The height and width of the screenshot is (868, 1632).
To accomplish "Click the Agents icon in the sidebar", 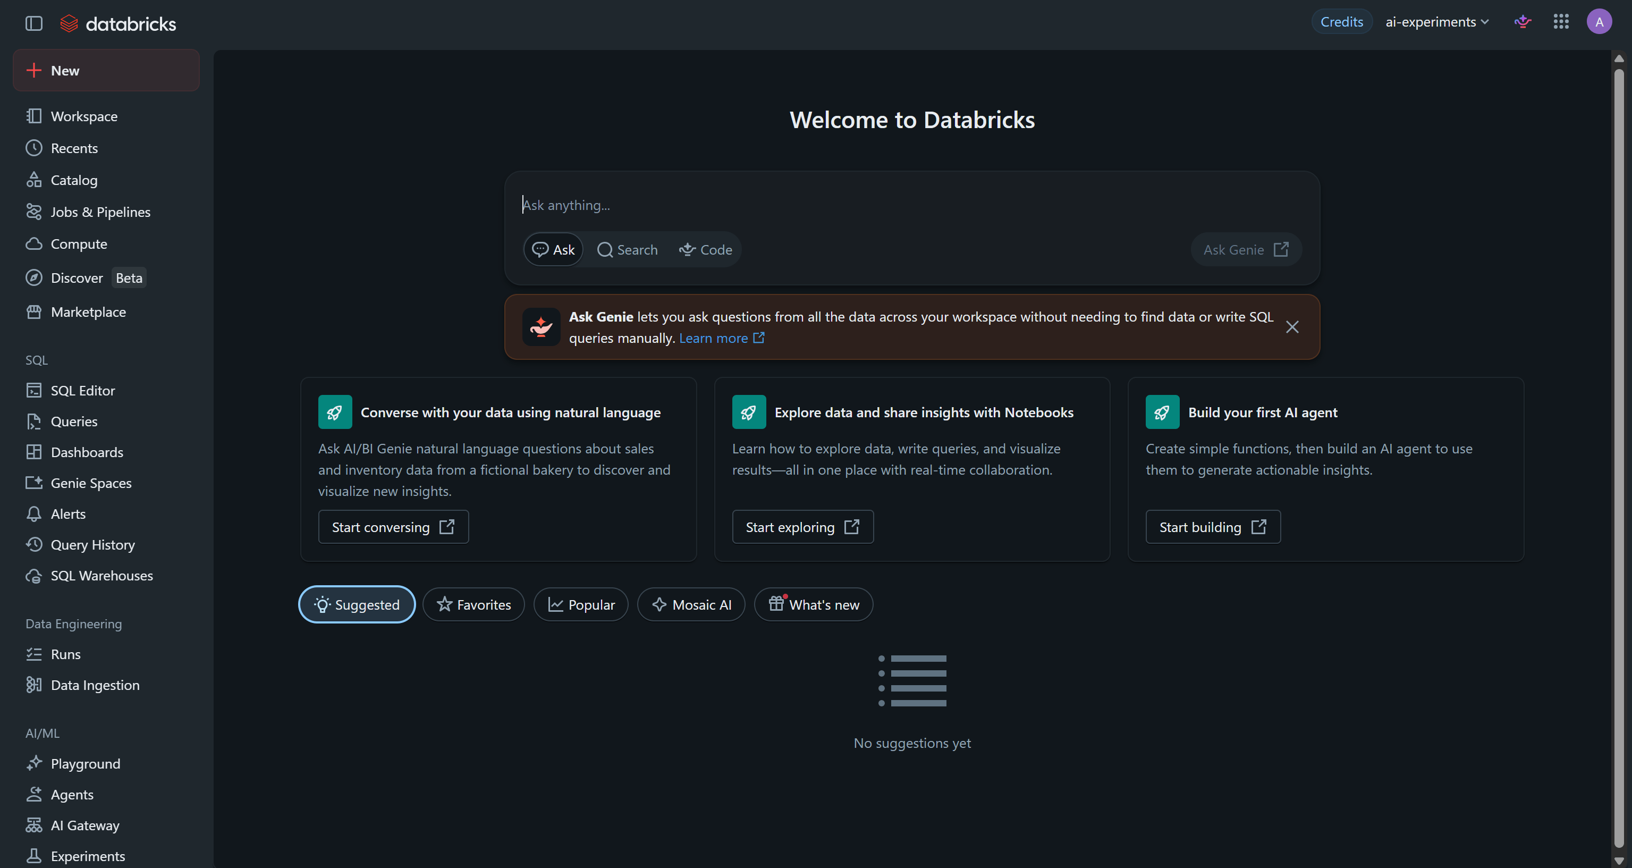I will [33, 794].
